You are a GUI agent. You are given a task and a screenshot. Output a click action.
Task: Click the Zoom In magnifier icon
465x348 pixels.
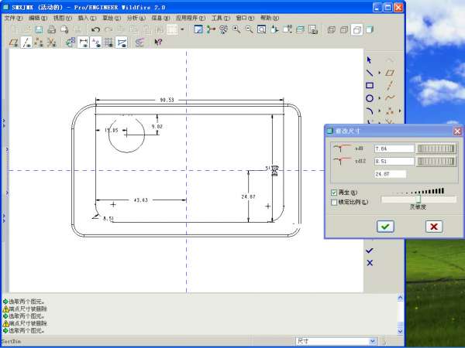pos(236,29)
